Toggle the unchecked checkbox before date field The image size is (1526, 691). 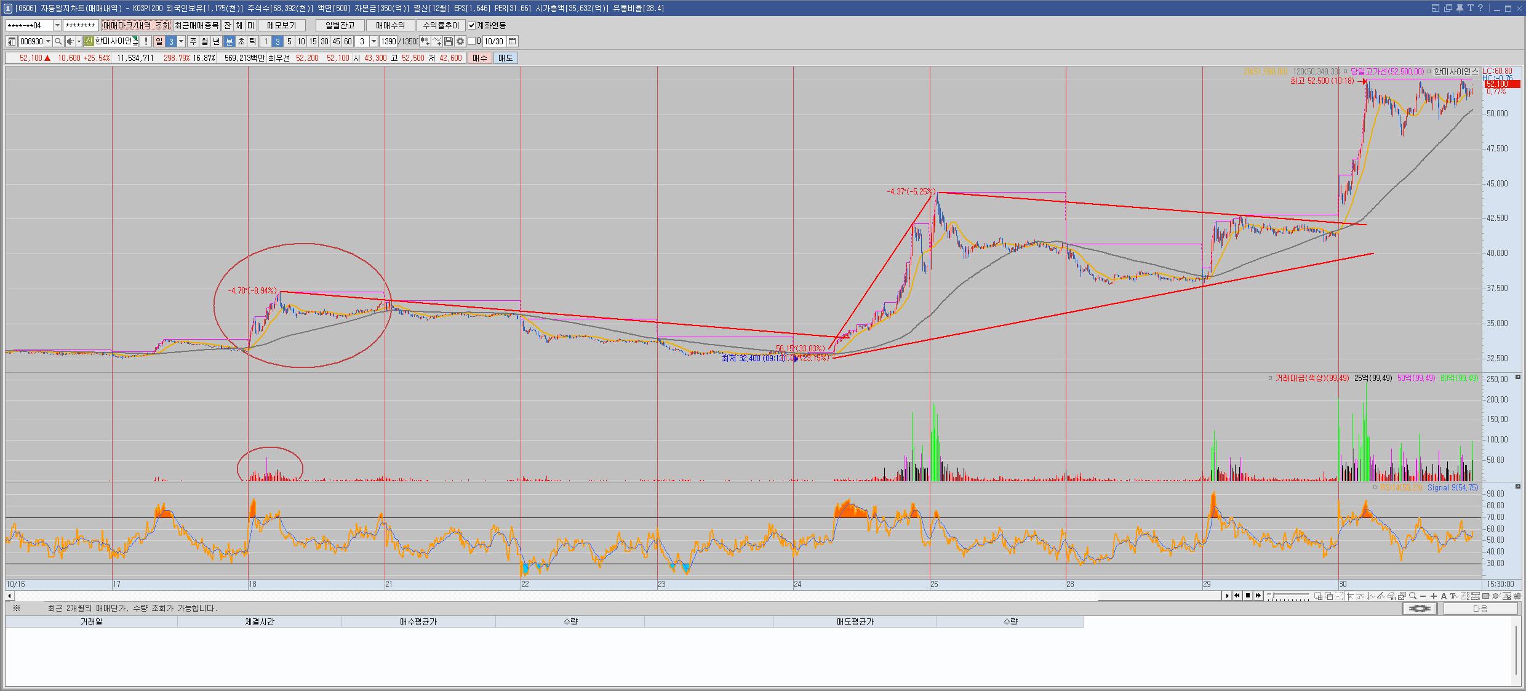472,41
